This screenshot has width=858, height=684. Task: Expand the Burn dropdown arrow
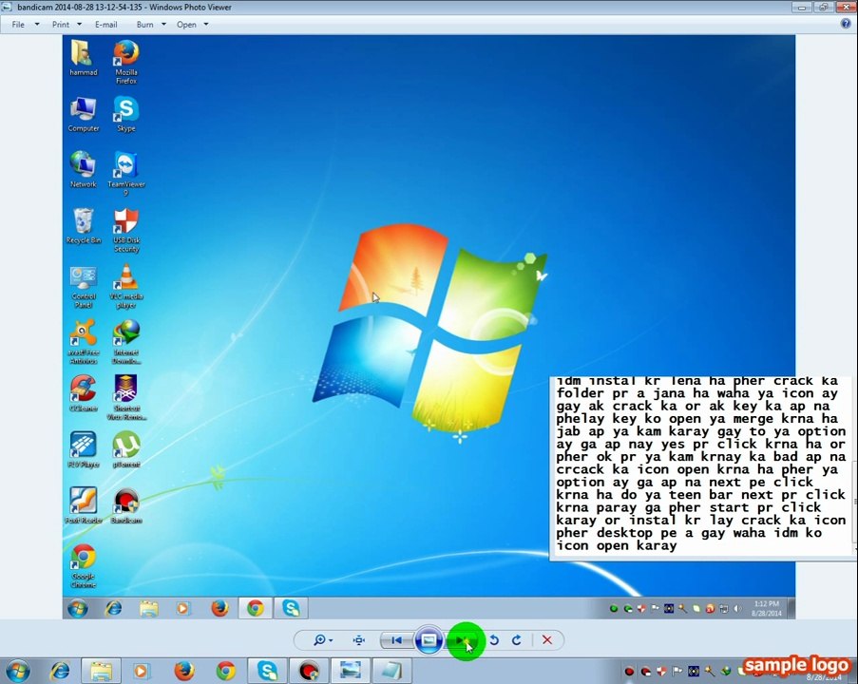163,24
